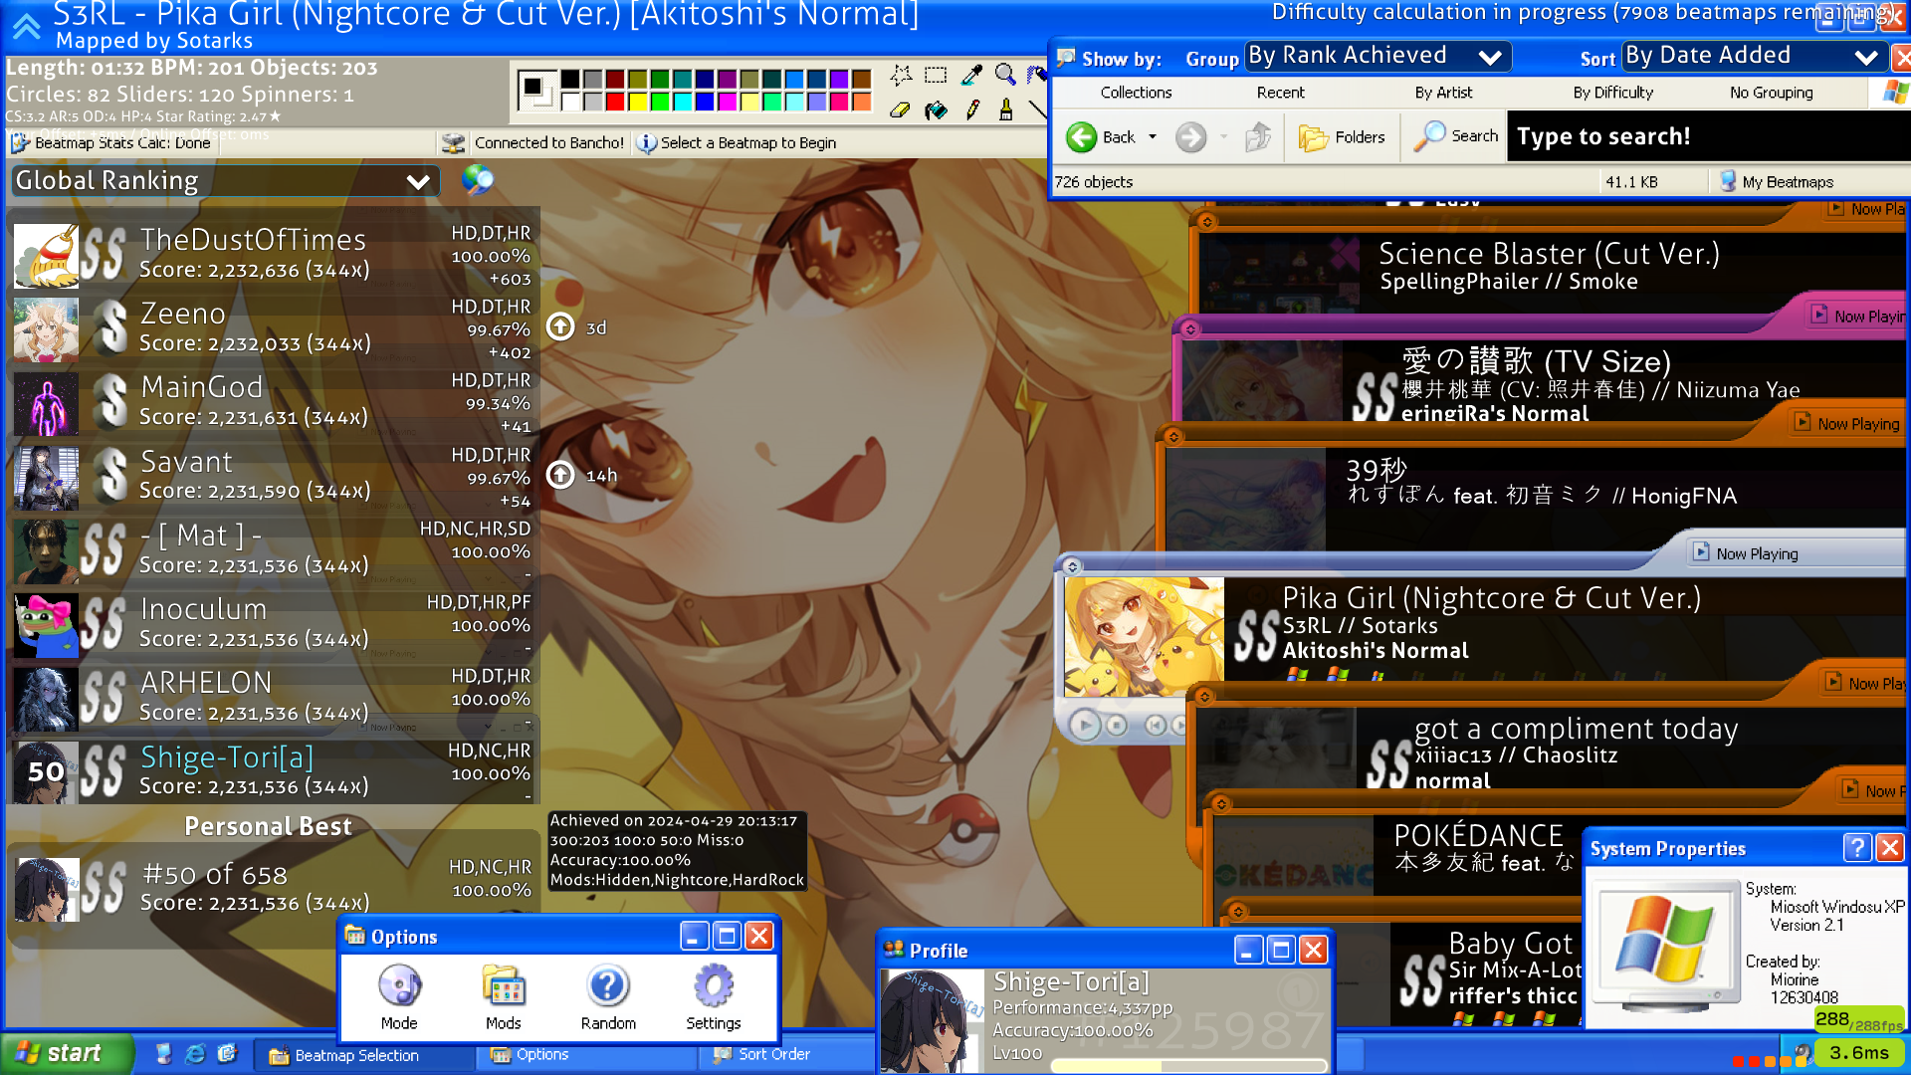Click the info icon before Select a Beatmap
The image size is (1911, 1075).
coord(647,142)
